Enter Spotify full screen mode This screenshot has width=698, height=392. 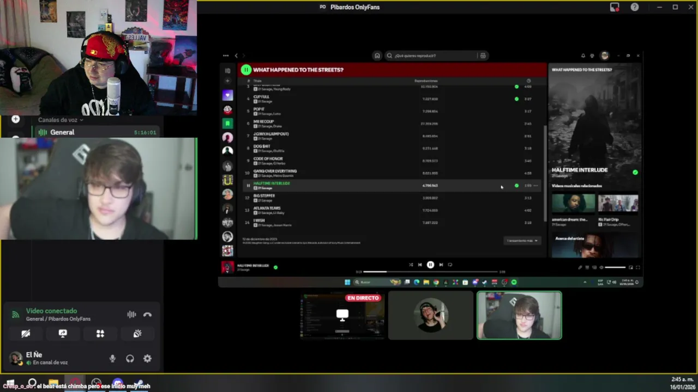point(637,267)
